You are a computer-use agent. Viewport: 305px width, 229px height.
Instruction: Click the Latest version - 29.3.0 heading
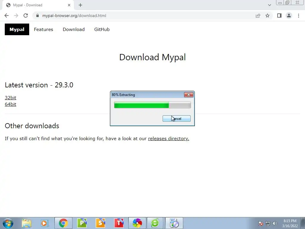39,85
